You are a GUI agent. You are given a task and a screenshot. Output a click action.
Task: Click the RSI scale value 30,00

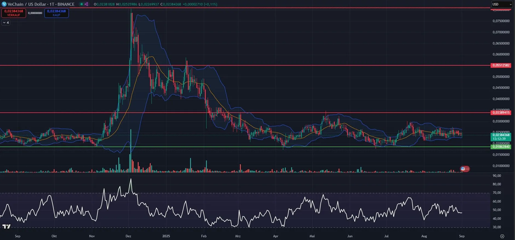[x=497, y=227]
